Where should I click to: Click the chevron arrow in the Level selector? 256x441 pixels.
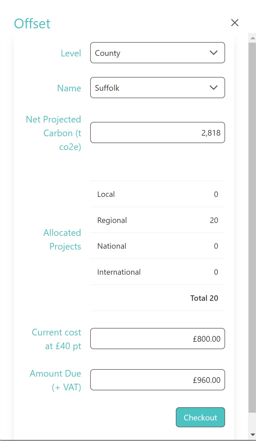tap(214, 53)
